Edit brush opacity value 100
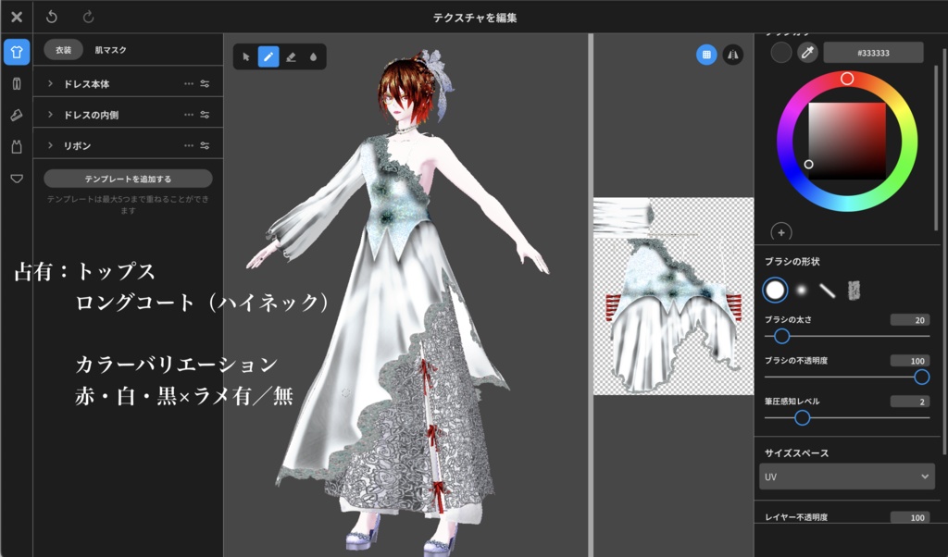This screenshot has width=948, height=557. tap(910, 361)
